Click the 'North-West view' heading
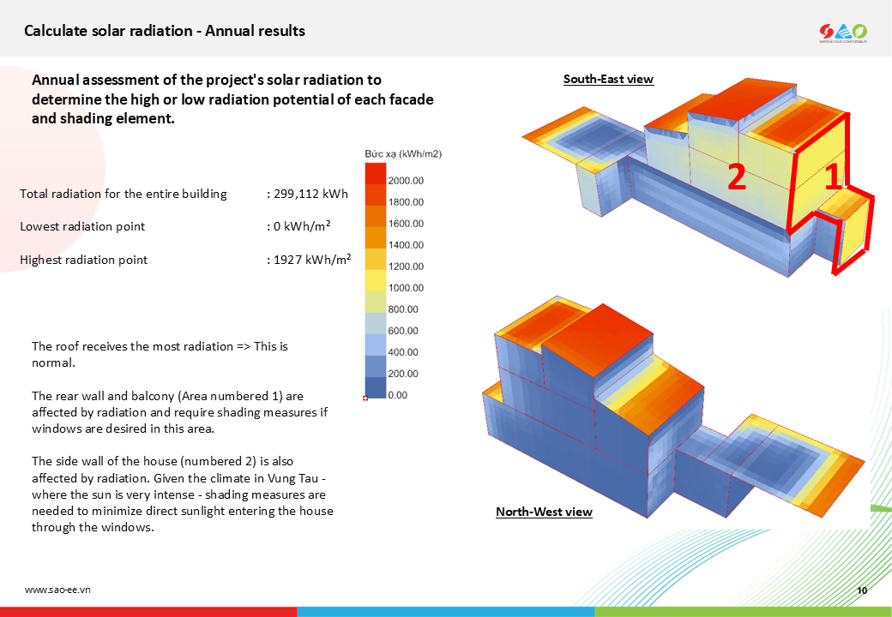Viewport: 892px width, 617px height. click(x=544, y=512)
